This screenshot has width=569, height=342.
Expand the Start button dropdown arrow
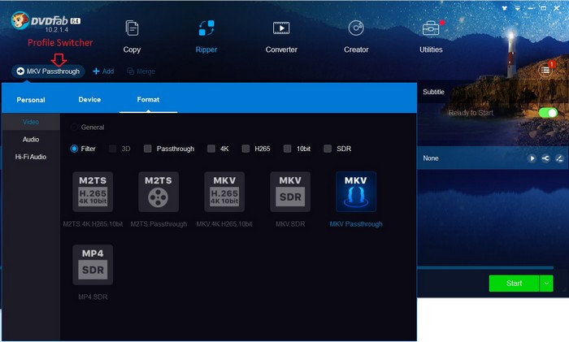(546, 284)
